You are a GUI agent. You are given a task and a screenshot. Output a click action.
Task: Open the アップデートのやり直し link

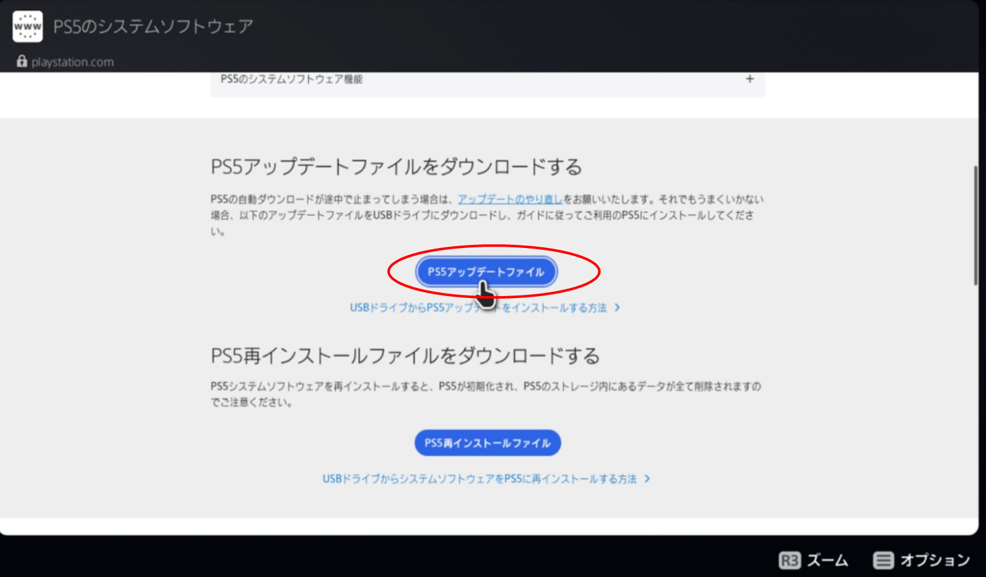pos(510,199)
